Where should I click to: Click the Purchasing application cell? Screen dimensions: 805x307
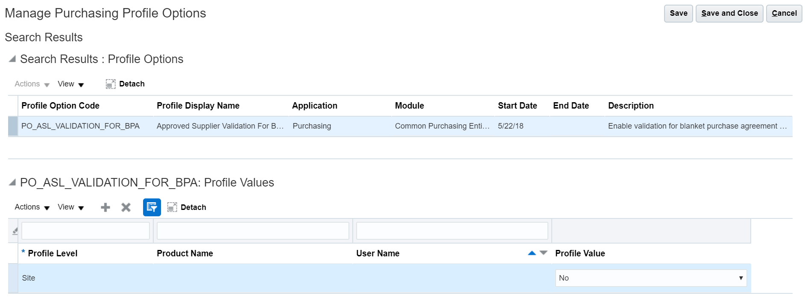pyautogui.click(x=312, y=126)
